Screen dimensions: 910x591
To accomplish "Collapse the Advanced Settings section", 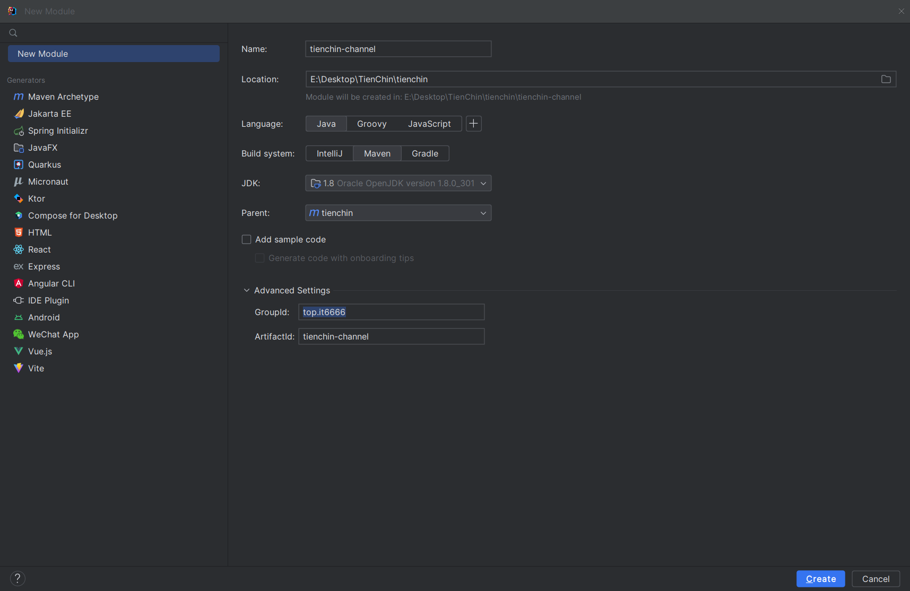I will click(x=247, y=290).
